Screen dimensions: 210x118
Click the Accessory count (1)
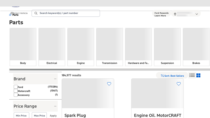click(x=56, y=95)
